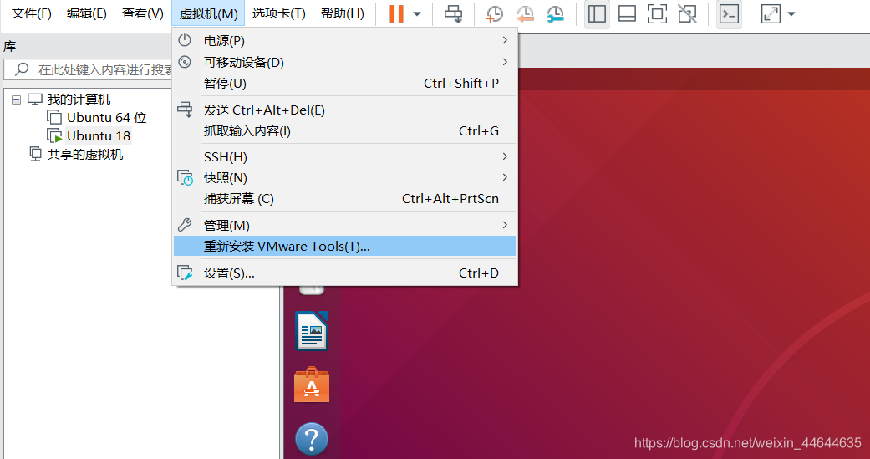Open the dropdown arrow beside the pause button

[417, 14]
